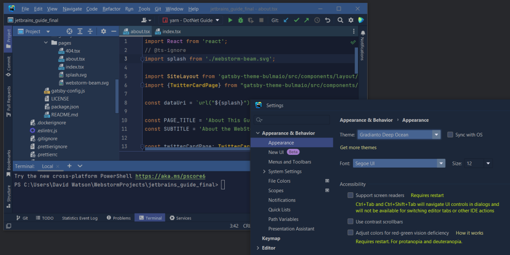Image resolution: width=510 pixels, height=255 pixels.
Task: Open the Problems tool window tab
Action: [119, 218]
